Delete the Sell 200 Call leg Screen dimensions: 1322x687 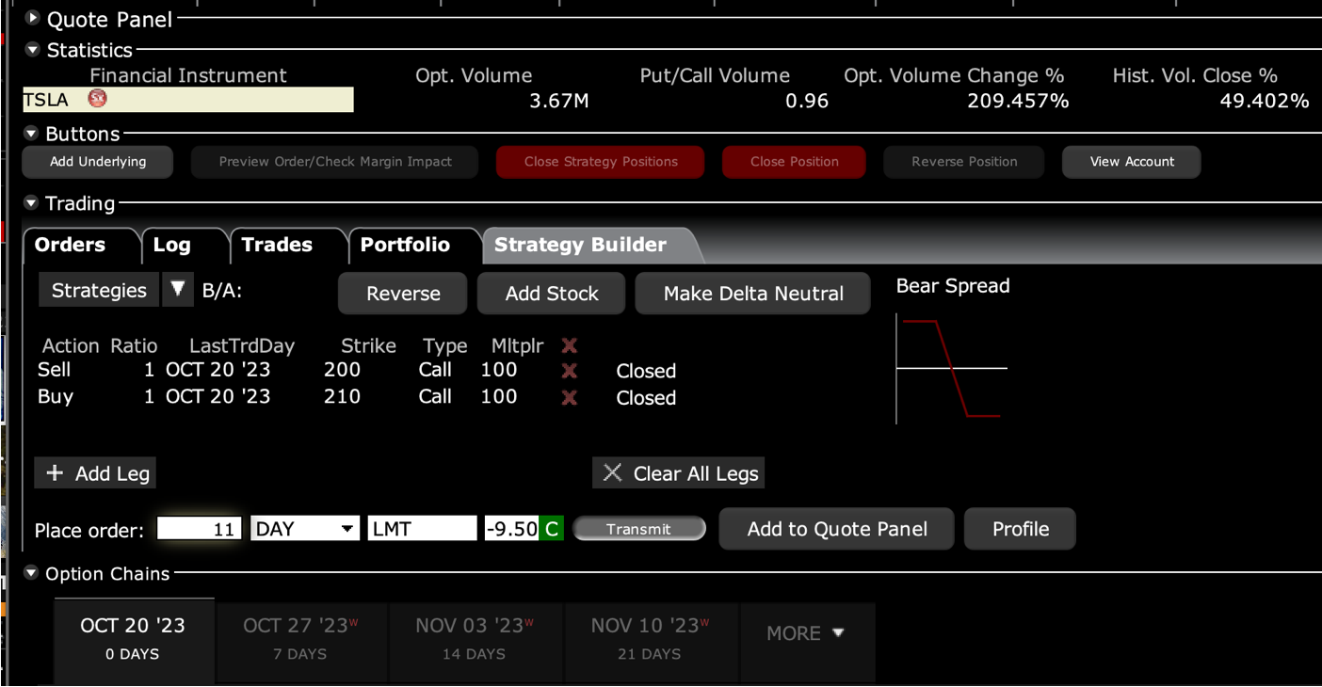click(x=569, y=371)
